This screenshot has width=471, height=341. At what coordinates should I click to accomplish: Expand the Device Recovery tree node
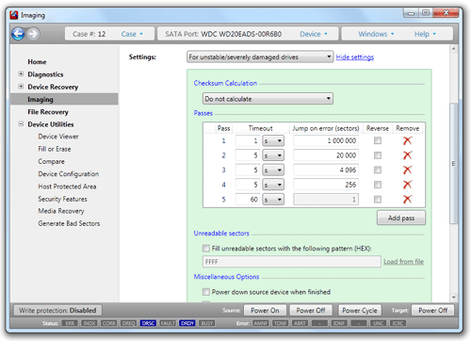pos(21,87)
